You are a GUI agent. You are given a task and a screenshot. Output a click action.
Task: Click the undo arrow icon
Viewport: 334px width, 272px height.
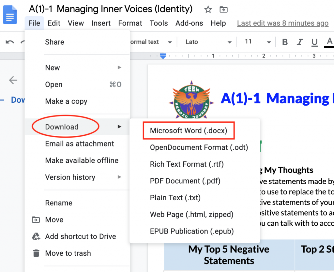(x=10, y=42)
